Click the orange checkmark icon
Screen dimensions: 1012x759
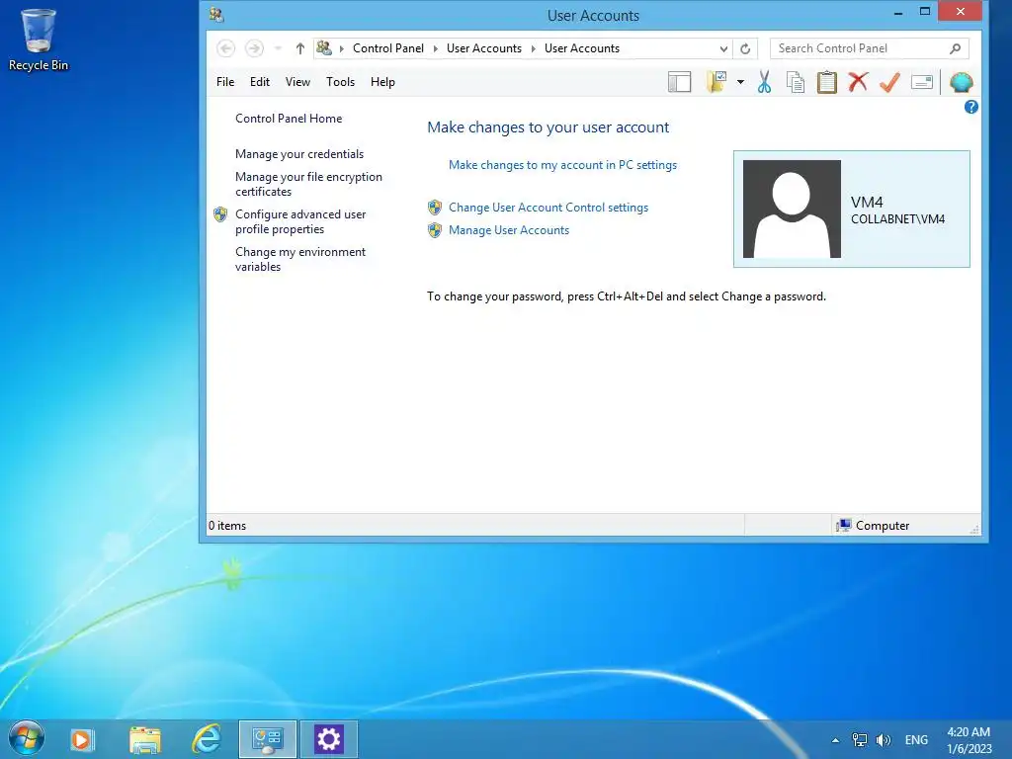coord(889,82)
